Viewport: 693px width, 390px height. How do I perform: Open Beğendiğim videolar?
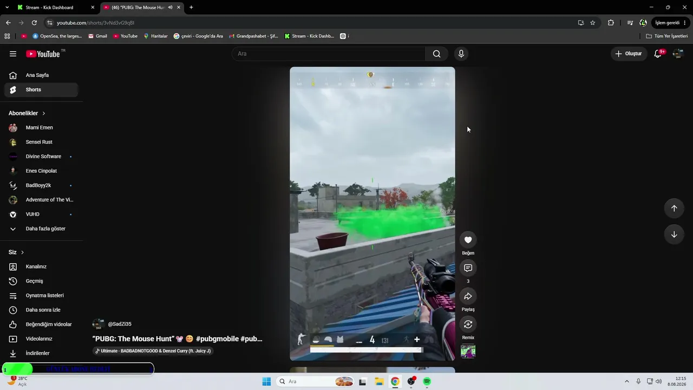point(41,324)
